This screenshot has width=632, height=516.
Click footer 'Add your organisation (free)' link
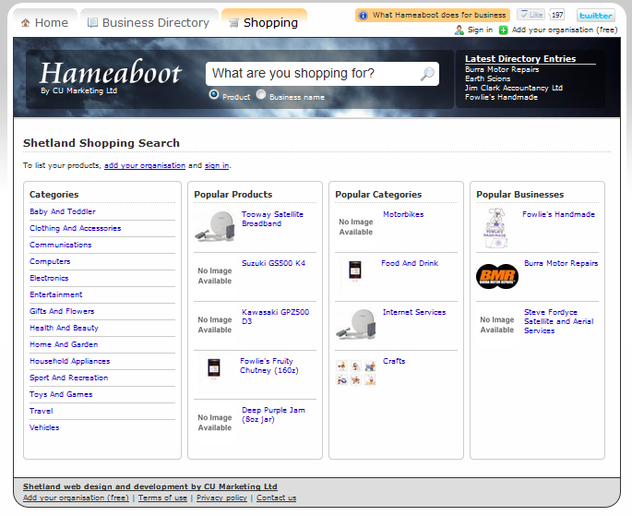tap(76, 498)
